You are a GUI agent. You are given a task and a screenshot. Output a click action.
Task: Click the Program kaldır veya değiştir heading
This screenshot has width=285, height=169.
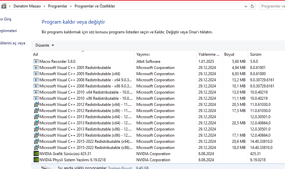tap(73, 22)
